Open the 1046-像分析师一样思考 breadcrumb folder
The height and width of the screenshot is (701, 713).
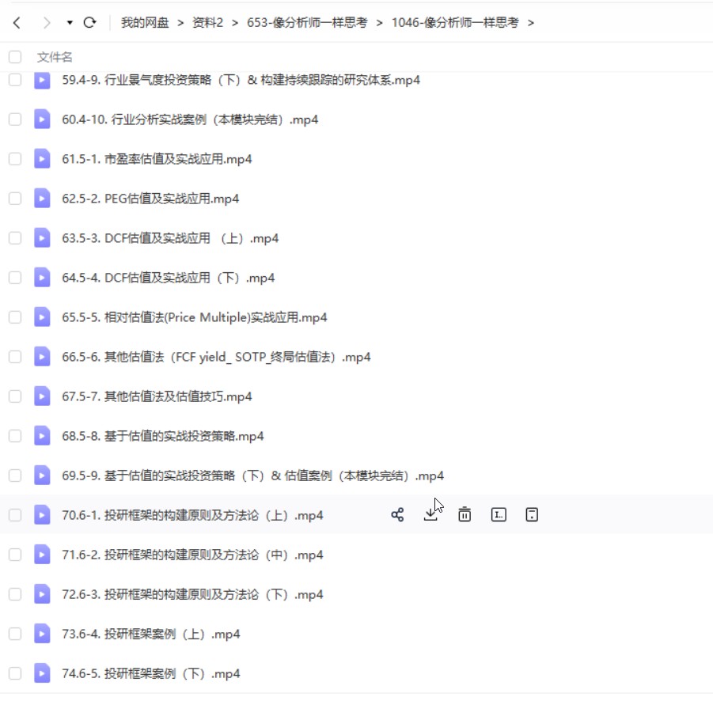coord(455,22)
